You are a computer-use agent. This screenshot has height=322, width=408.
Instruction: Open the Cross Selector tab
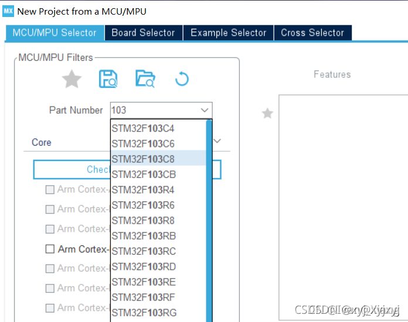312,33
